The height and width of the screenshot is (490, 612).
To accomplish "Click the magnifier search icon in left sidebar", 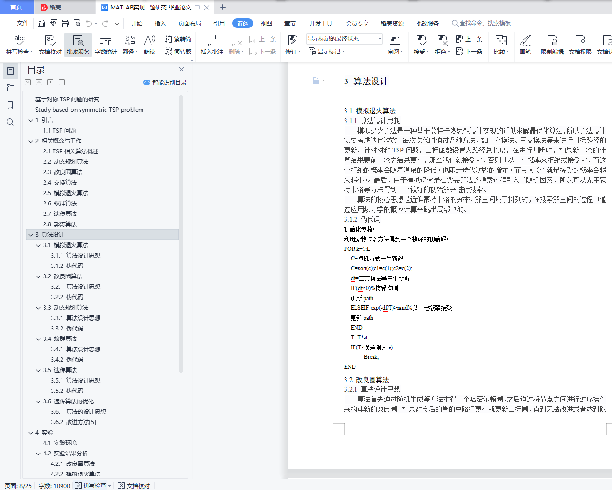I will [x=10, y=122].
